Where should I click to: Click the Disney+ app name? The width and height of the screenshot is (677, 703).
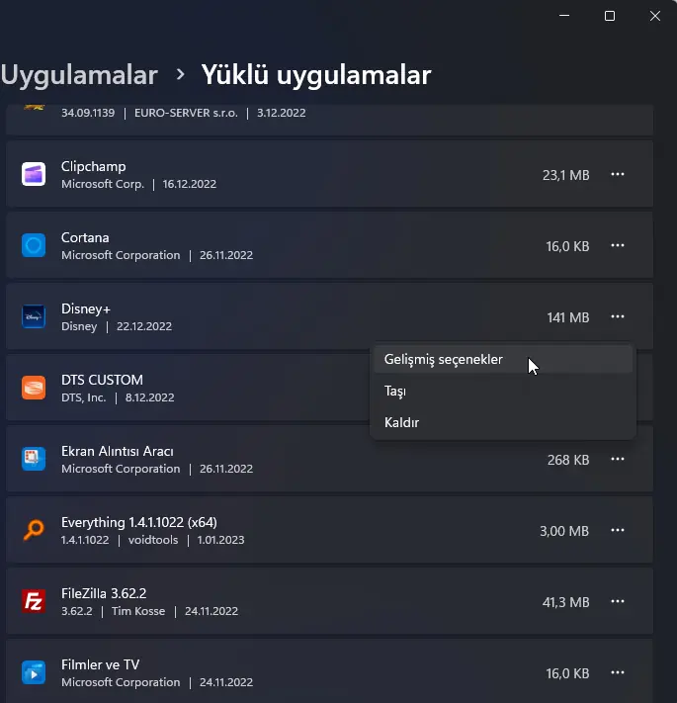pos(86,308)
